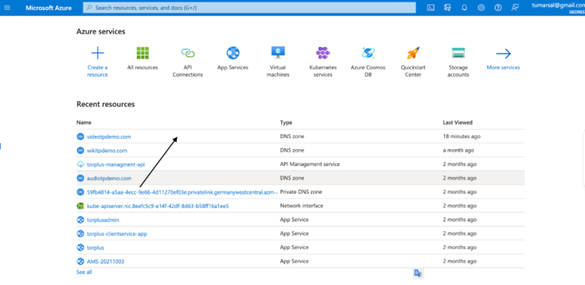This screenshot has width=585, height=285.
Task: Open wikitpdemo.com DNS zone
Action: [x=107, y=151]
